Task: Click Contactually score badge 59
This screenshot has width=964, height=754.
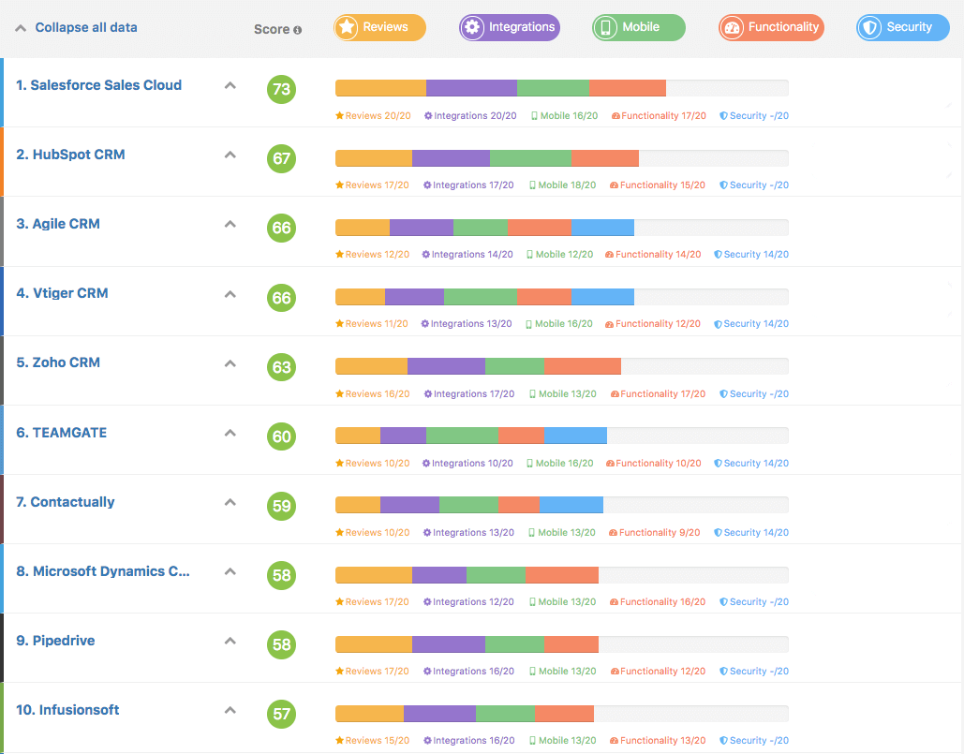Action: tap(282, 507)
